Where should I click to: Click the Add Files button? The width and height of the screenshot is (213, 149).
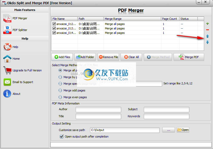[x=62, y=57]
